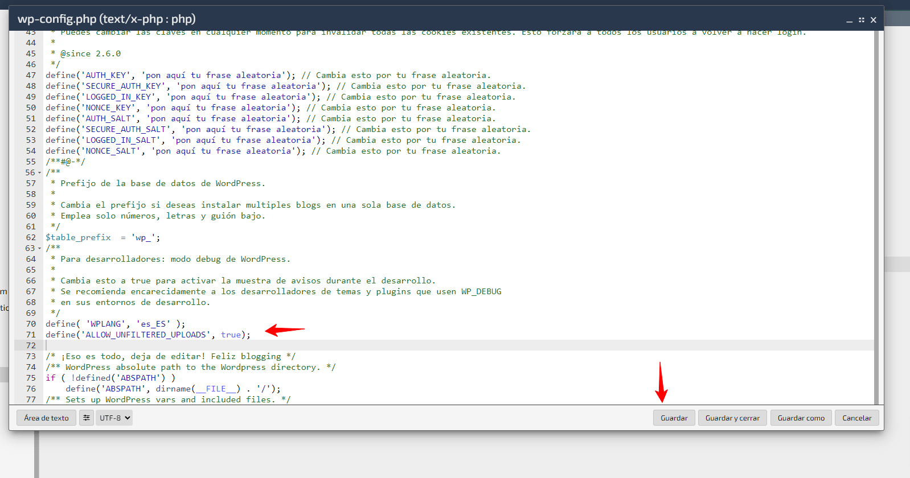Cancel editing with the Cancelar button
This screenshot has height=478, width=910.
tap(856, 418)
